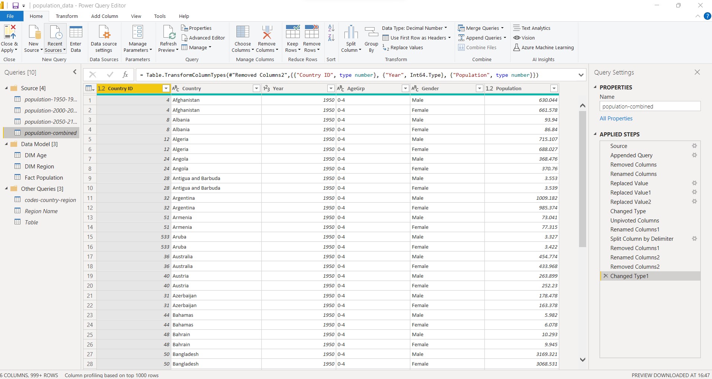The width and height of the screenshot is (712, 379).
Task: Click the Refresh Preview icon
Action: click(168, 32)
